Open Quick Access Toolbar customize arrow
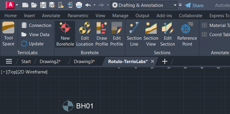The width and height of the screenshot is (230, 114). tap(180, 5)
